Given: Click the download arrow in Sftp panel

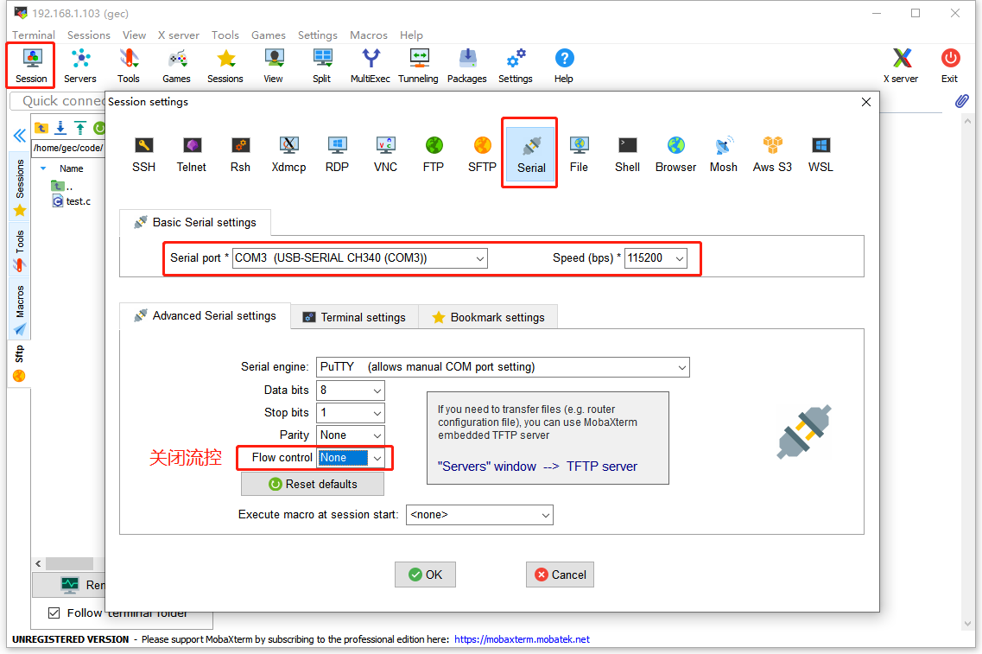Looking at the screenshot, I should 60,128.
